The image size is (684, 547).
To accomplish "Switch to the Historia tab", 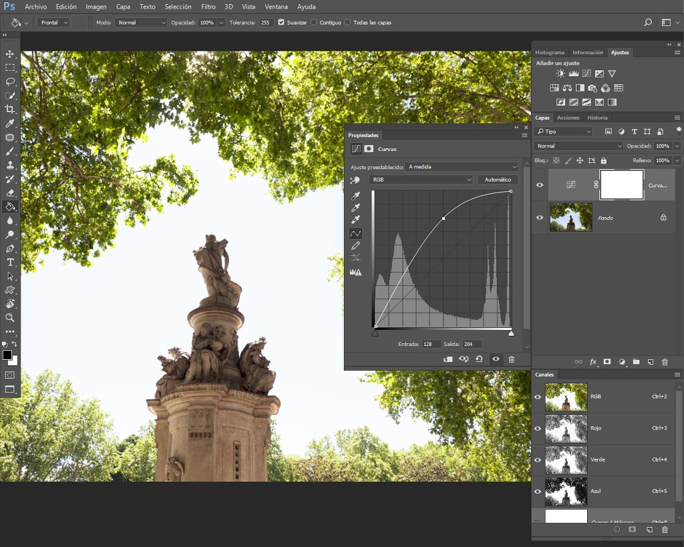I will coord(597,118).
